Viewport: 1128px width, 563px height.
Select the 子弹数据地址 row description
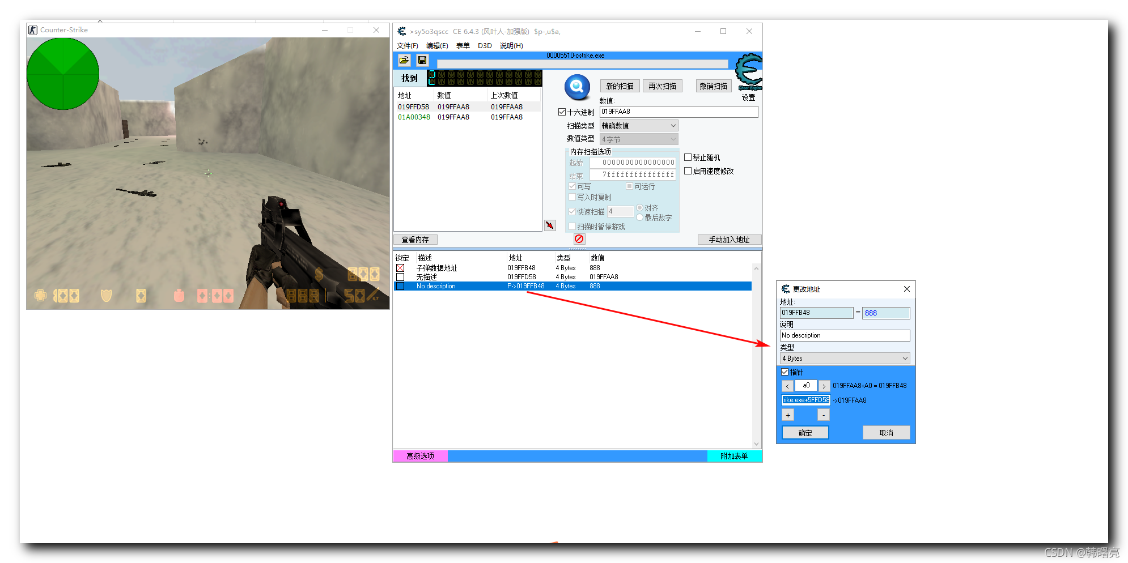pos(436,268)
